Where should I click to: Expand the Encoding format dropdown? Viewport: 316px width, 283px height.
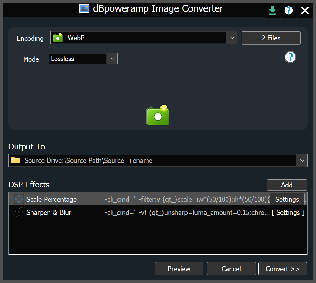pos(232,38)
